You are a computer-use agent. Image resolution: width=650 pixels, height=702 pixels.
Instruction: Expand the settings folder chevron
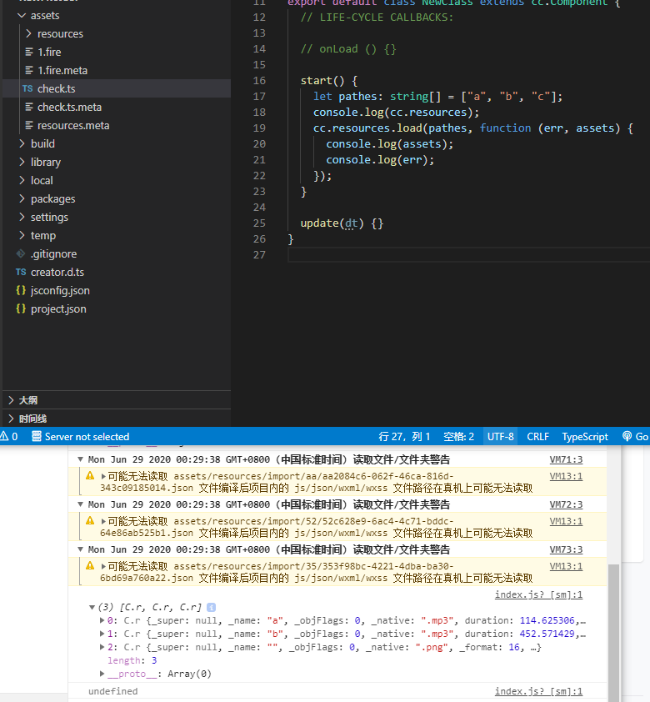[x=22, y=217]
